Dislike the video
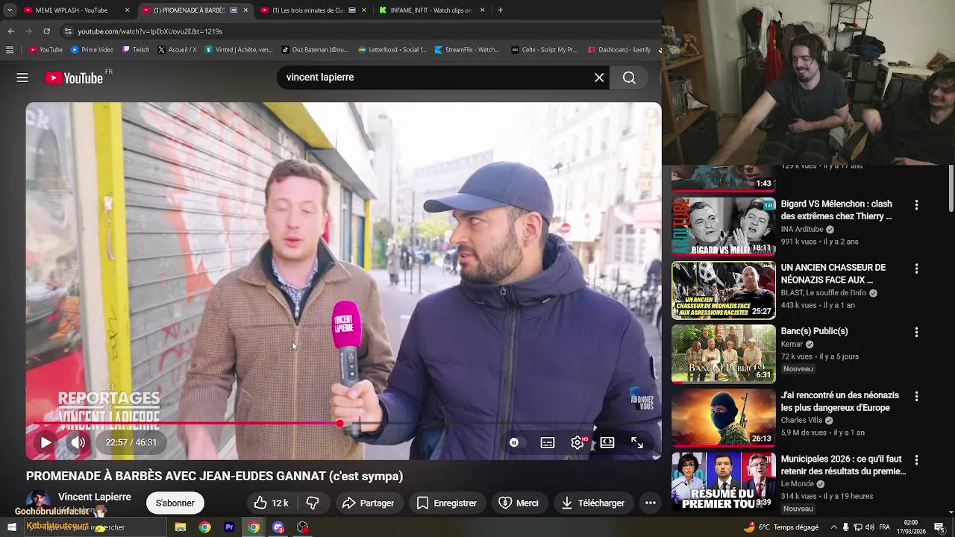The height and width of the screenshot is (537, 955). coord(313,503)
